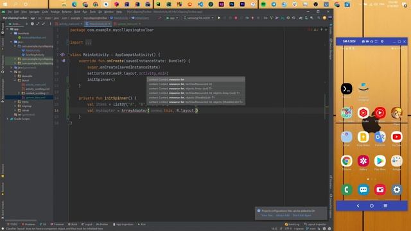Viewport: 411px width, 231px height.
Task: Open the app run configuration dropdown
Action: (x=172, y=18)
